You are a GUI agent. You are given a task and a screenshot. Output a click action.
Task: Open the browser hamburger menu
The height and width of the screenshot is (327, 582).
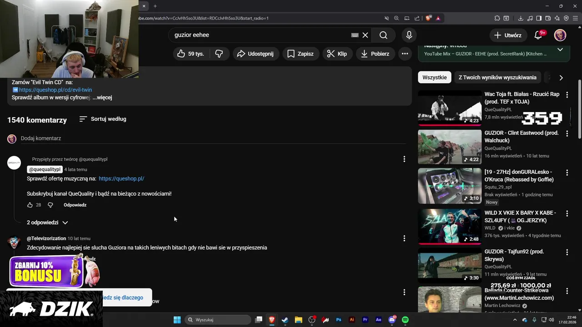tap(576, 18)
